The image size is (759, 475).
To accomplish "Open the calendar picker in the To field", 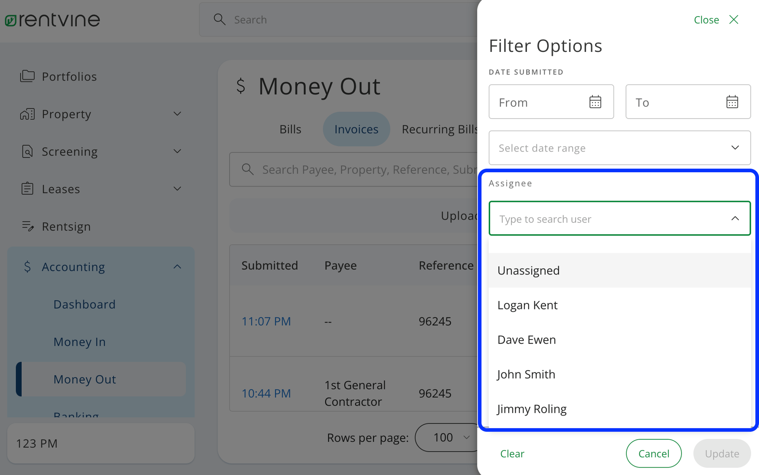I will [732, 102].
